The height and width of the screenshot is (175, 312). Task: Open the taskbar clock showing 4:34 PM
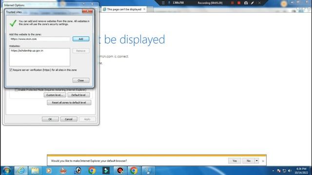301,171
